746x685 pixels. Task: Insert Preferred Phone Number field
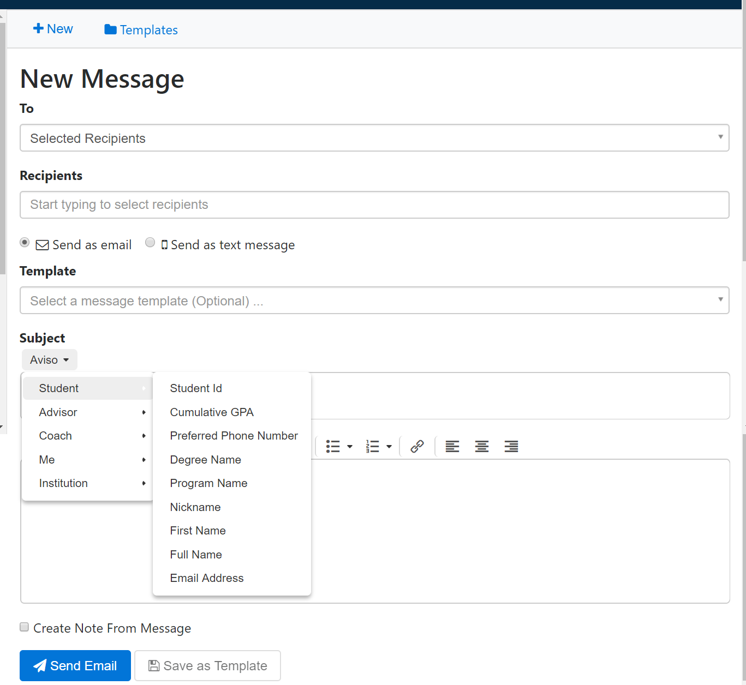(232, 436)
